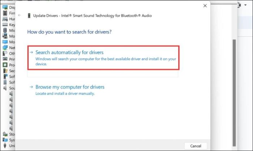Click the Processors chip icon

tap(5, 65)
